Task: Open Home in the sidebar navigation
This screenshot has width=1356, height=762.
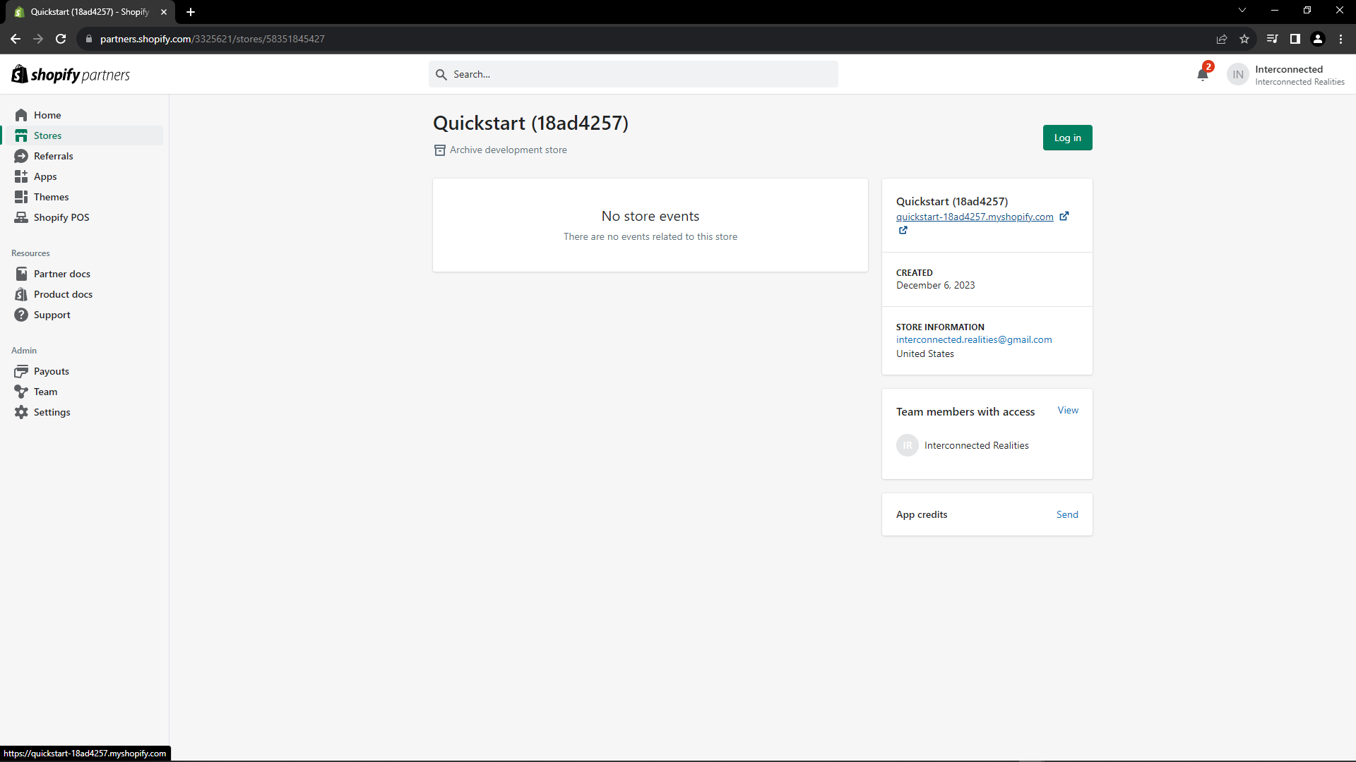Action: (47, 114)
